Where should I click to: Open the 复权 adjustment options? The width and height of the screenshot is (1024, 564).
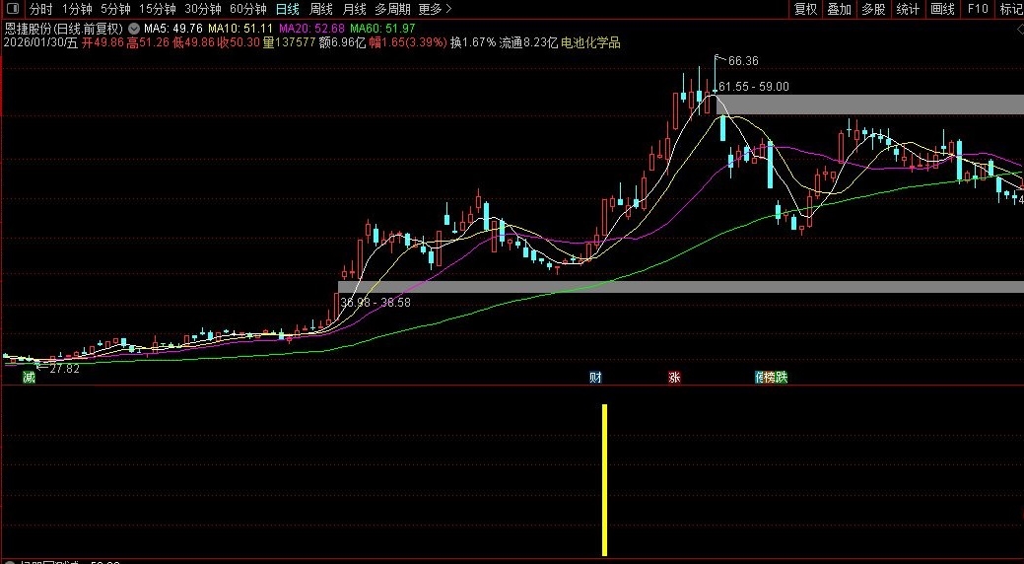(x=805, y=9)
